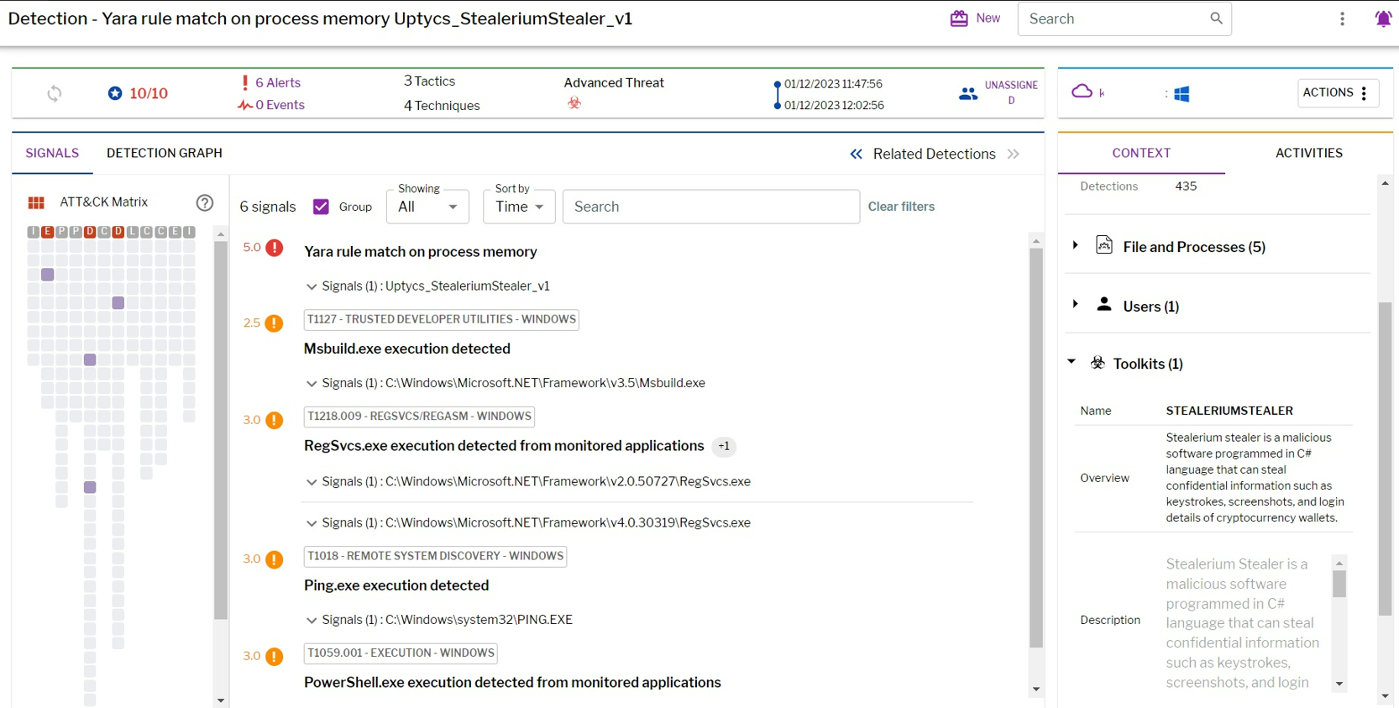Click the T1018 Remote System Discovery tag
This screenshot has width=1399, height=708.
pyautogui.click(x=435, y=556)
